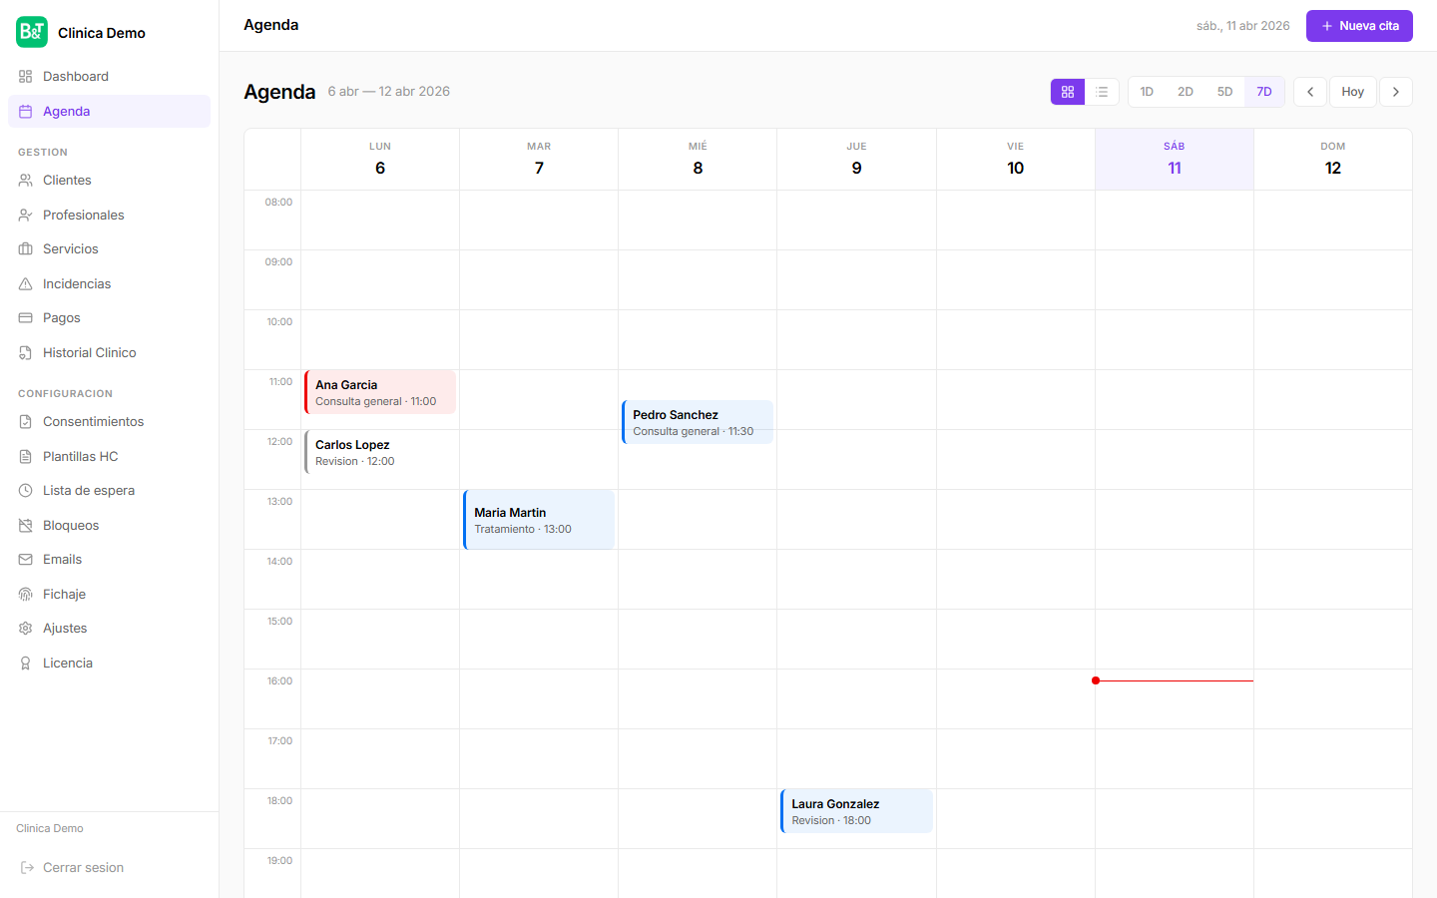Click the Clientes people icon

click(x=26, y=181)
